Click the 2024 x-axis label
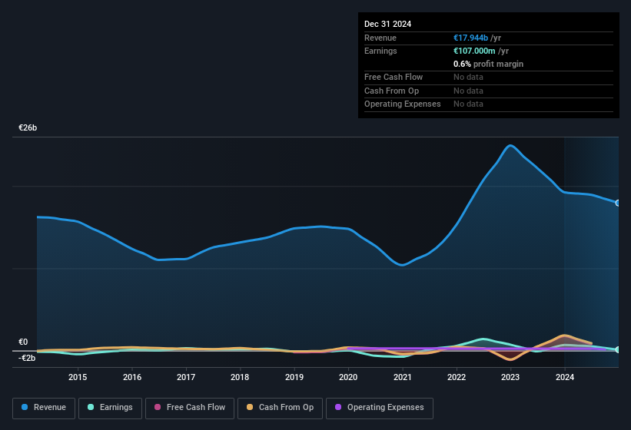631x430 pixels. coord(565,377)
